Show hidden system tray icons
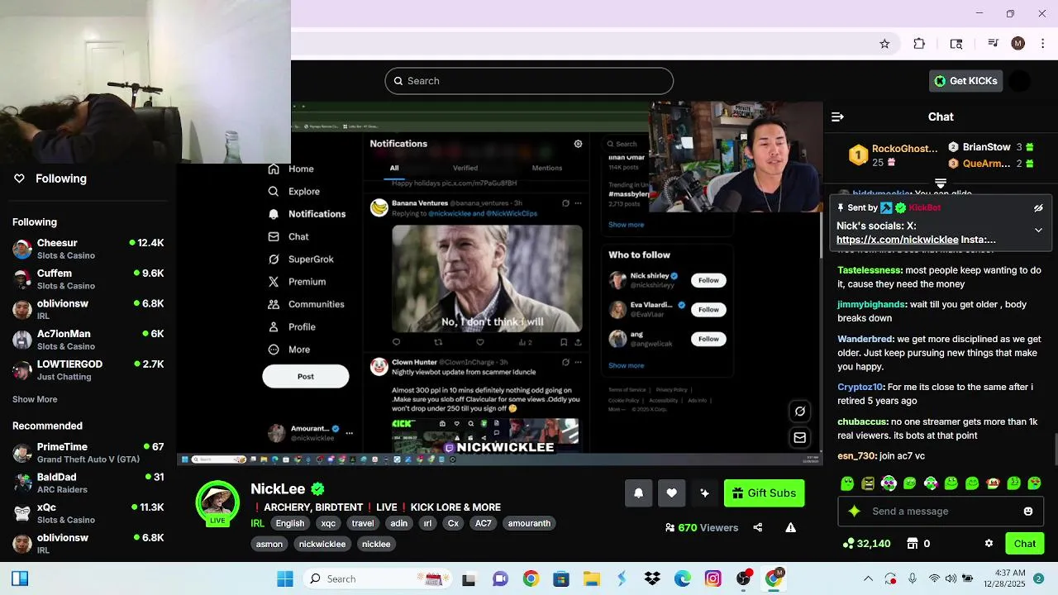 pos(868,578)
